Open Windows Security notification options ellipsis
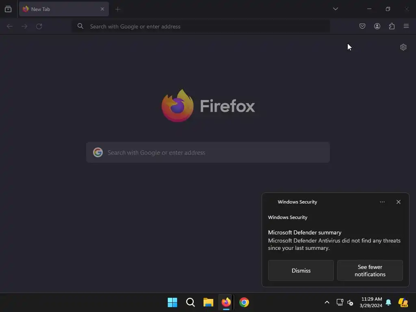Image resolution: width=416 pixels, height=312 pixels. coord(382,202)
